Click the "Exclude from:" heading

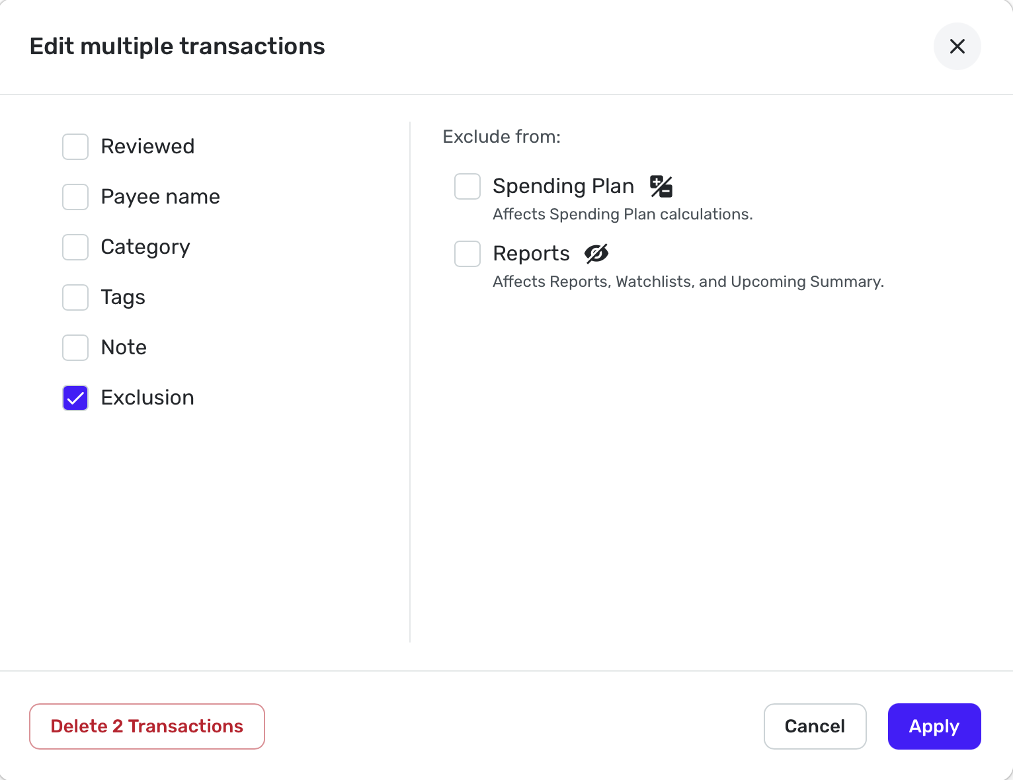(501, 137)
